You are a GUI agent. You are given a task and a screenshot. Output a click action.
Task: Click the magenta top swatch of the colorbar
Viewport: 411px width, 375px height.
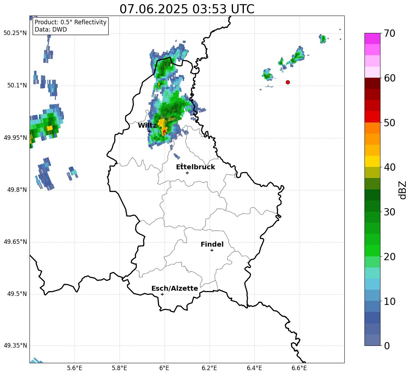(372, 39)
